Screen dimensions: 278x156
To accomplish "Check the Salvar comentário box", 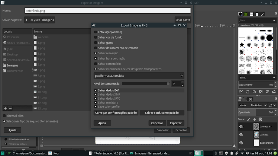I will coord(95,64).
